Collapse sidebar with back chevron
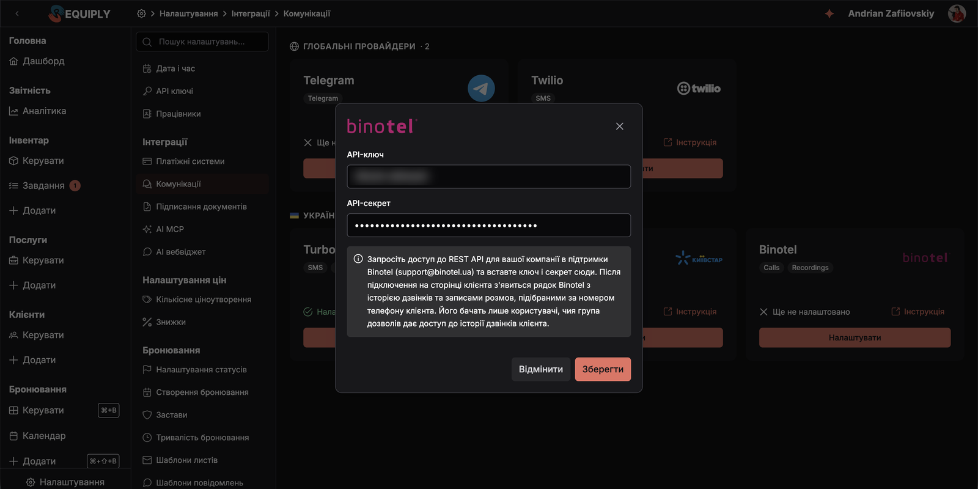The width and height of the screenshot is (978, 489). point(17,13)
